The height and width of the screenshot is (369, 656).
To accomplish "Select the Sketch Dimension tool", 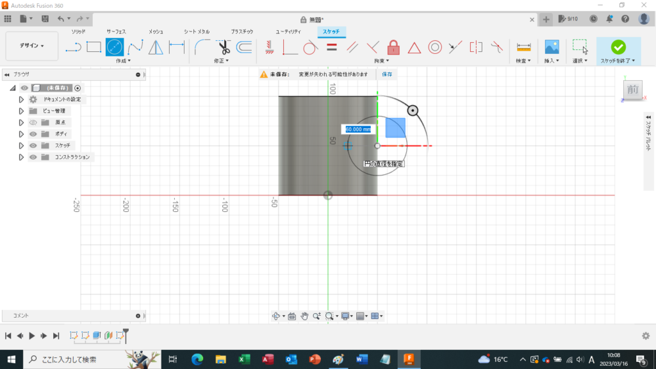I will (177, 47).
